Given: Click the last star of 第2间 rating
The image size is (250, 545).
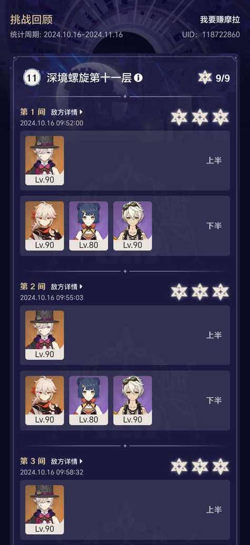Looking at the screenshot, I should [x=221, y=291].
